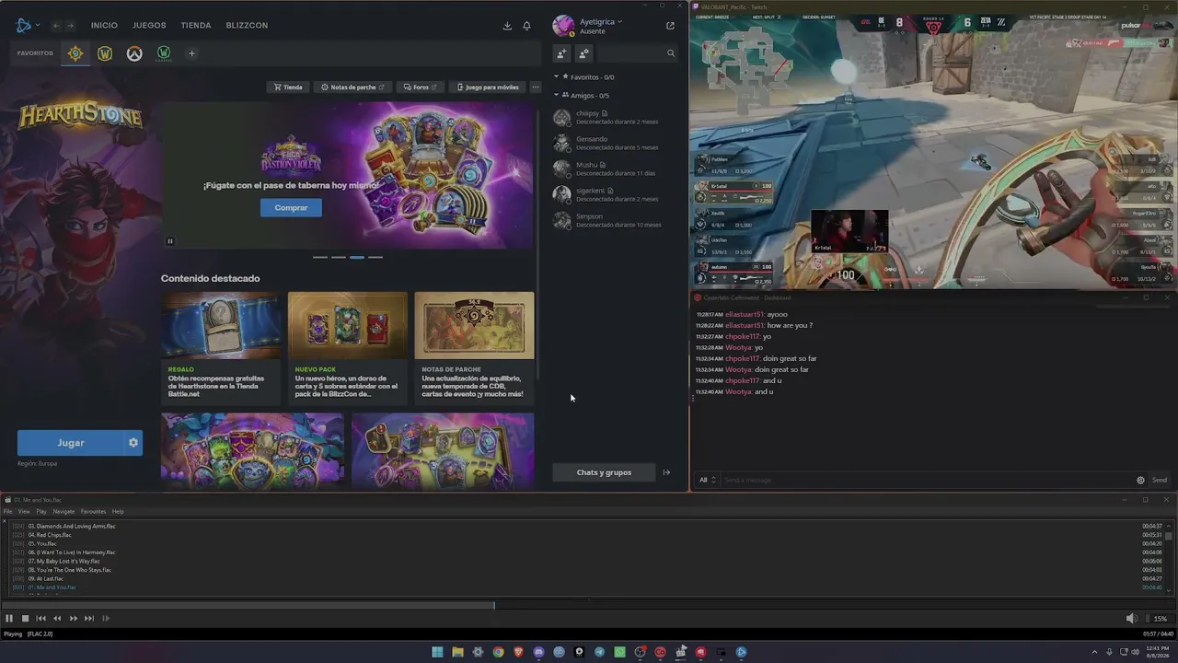The width and height of the screenshot is (1178, 663).
Task: Go back using the Battle.net back arrow
Action: [x=57, y=26]
